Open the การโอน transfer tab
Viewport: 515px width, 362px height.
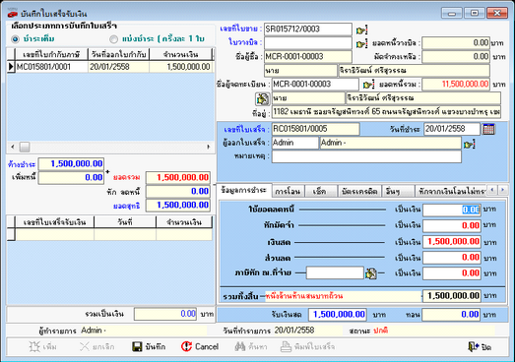pyautogui.click(x=288, y=192)
